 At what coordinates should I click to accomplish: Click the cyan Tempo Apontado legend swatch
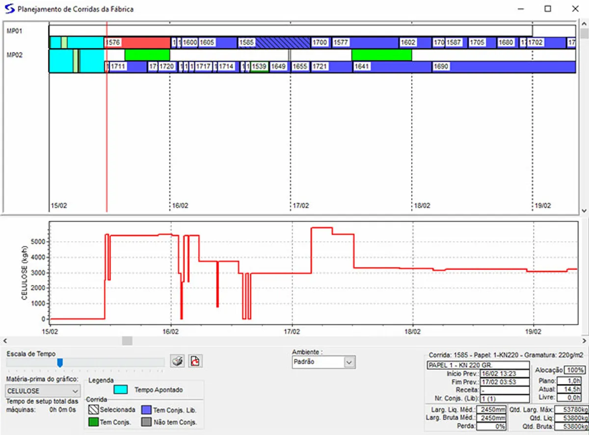coord(121,390)
